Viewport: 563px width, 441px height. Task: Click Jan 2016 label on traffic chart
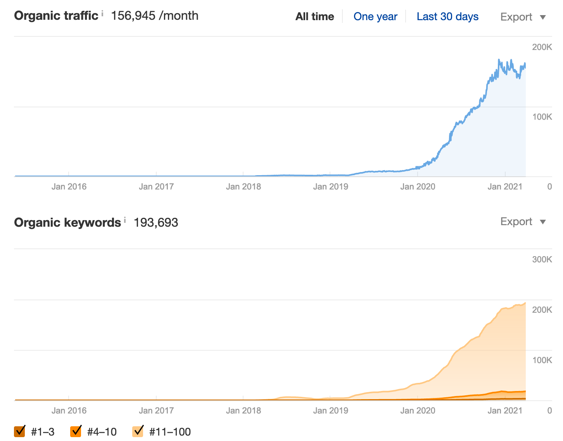coord(69,187)
